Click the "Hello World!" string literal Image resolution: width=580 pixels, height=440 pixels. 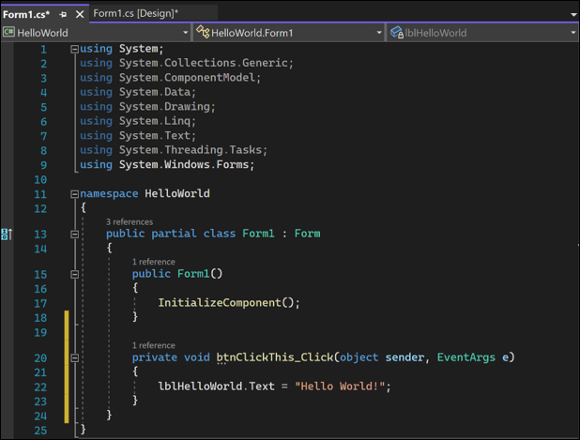tap(340, 387)
